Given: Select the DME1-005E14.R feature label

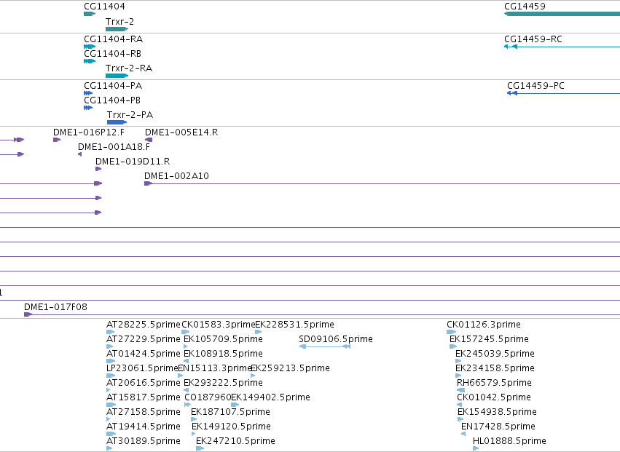Looking at the screenshot, I should pyautogui.click(x=181, y=132).
